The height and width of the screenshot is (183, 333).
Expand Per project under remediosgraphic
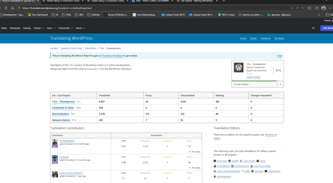(195, 152)
